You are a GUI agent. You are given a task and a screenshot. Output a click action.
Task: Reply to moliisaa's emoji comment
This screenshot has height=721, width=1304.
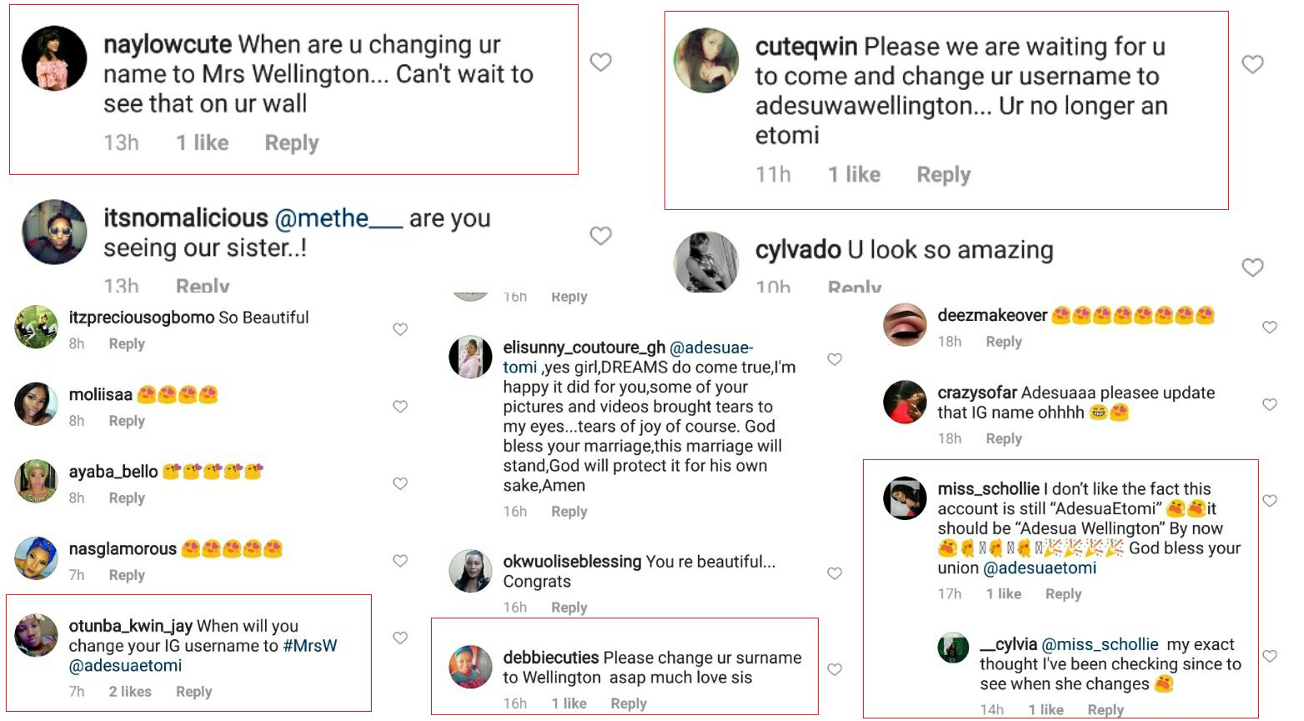coord(127,421)
